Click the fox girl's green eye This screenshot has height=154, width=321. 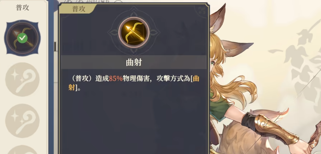[x=212, y=63]
